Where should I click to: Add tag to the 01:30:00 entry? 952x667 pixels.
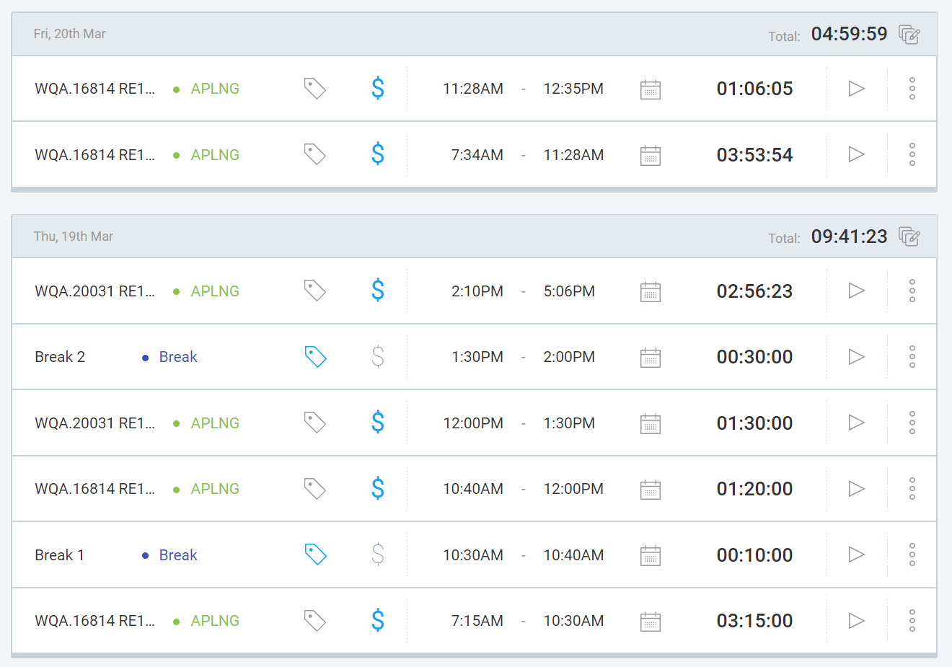click(x=314, y=423)
